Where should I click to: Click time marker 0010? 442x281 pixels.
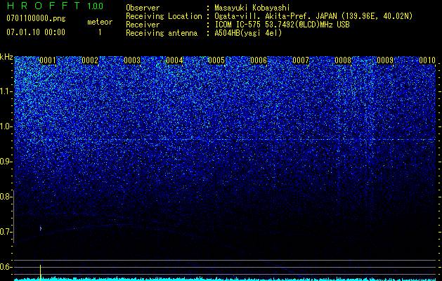click(x=427, y=60)
